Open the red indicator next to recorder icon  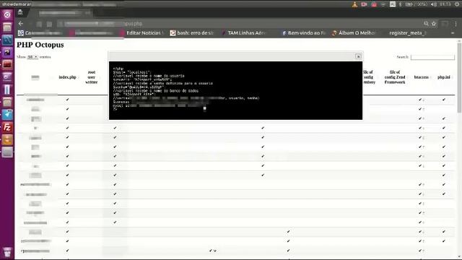(x=374, y=4)
